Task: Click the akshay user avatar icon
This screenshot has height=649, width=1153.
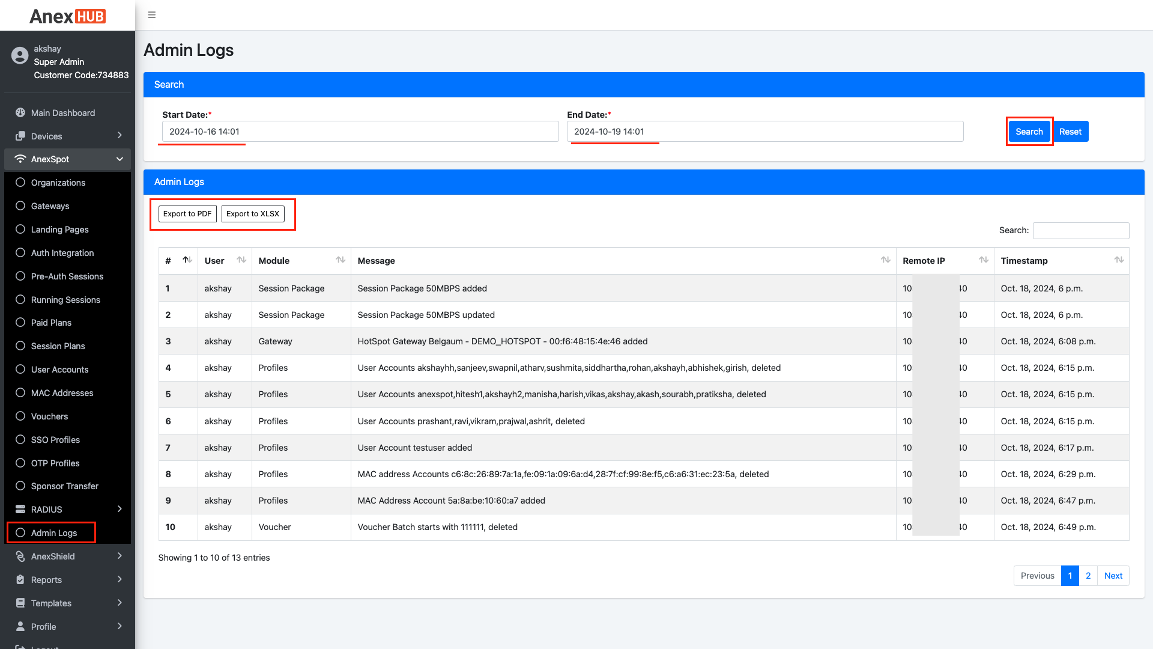Action: 20,56
